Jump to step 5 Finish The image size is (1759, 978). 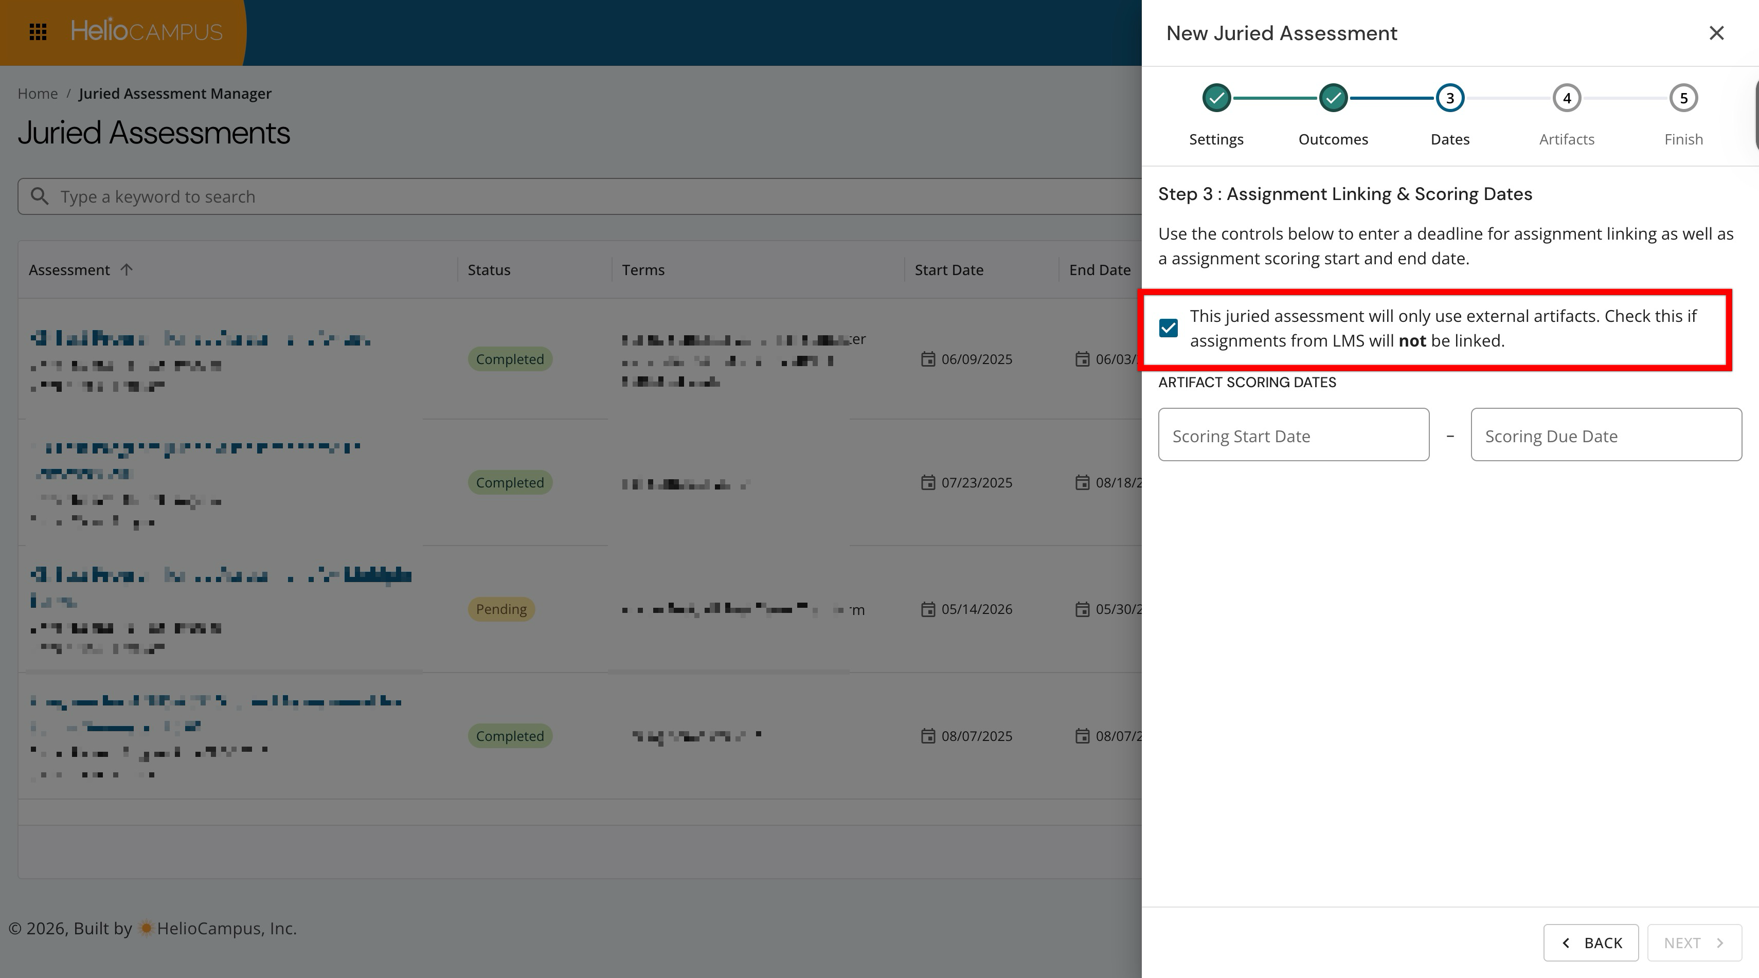point(1683,98)
